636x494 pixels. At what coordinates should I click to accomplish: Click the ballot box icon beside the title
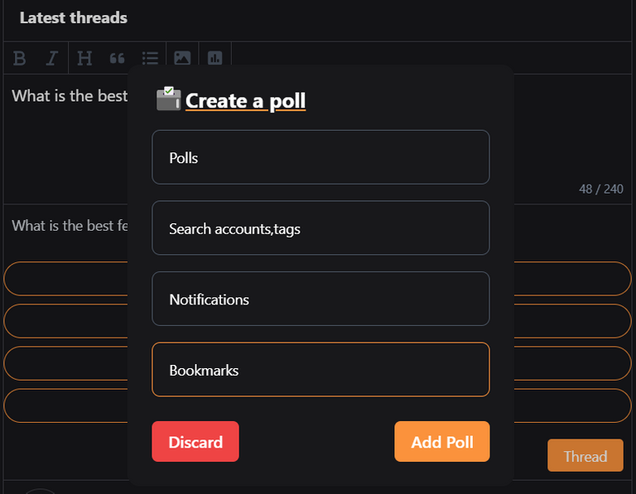(x=168, y=98)
